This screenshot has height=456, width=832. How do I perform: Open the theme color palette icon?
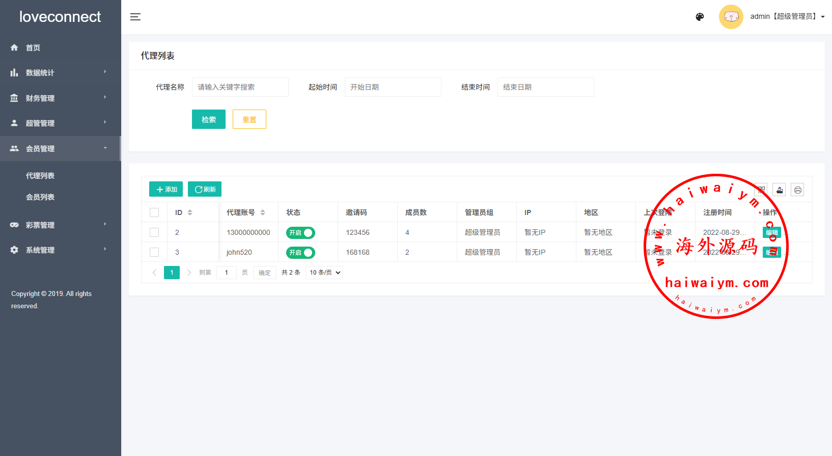[x=700, y=17]
